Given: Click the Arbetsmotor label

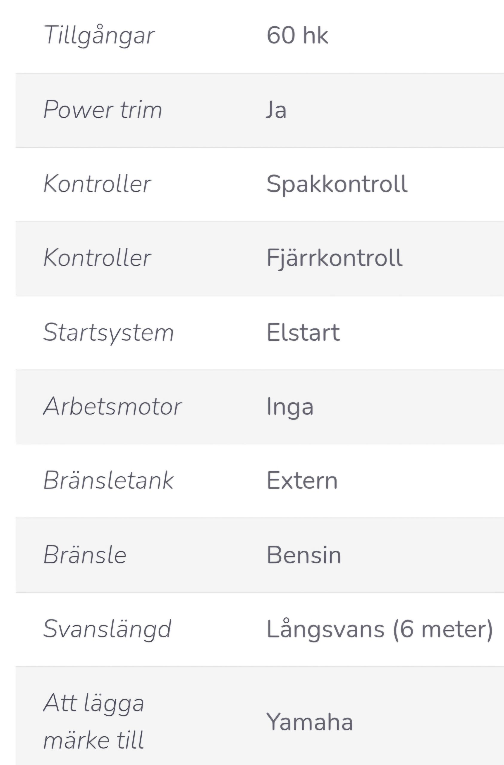Looking at the screenshot, I should click(113, 407).
